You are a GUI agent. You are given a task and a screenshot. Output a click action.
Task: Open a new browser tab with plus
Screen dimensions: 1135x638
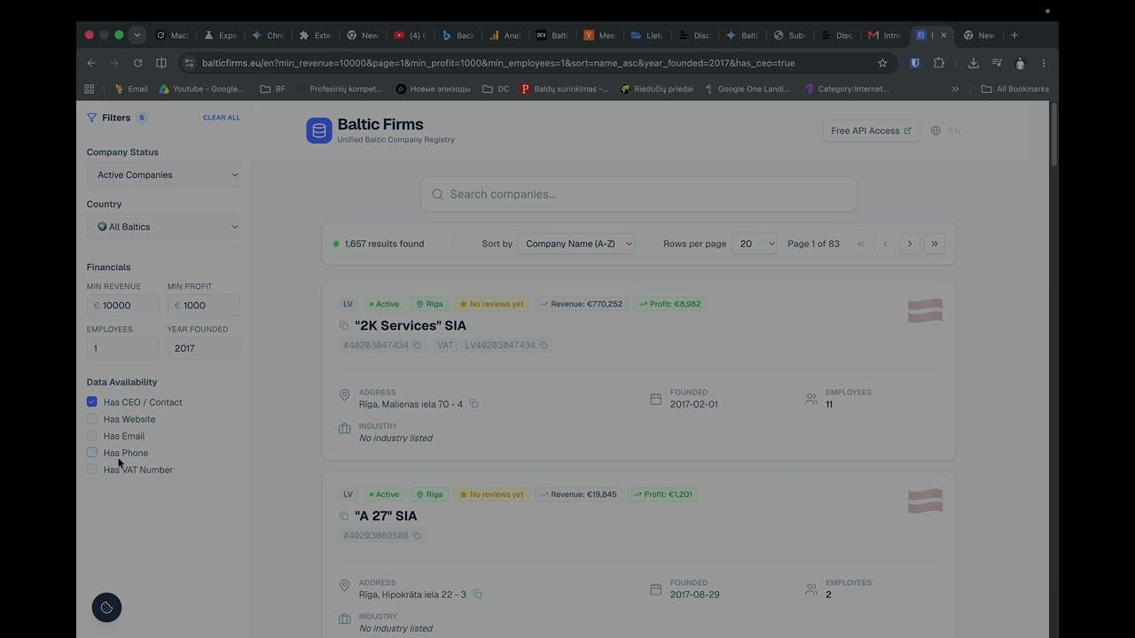click(x=1014, y=35)
